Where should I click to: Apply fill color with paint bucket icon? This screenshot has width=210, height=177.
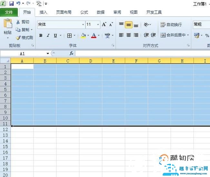83,35
